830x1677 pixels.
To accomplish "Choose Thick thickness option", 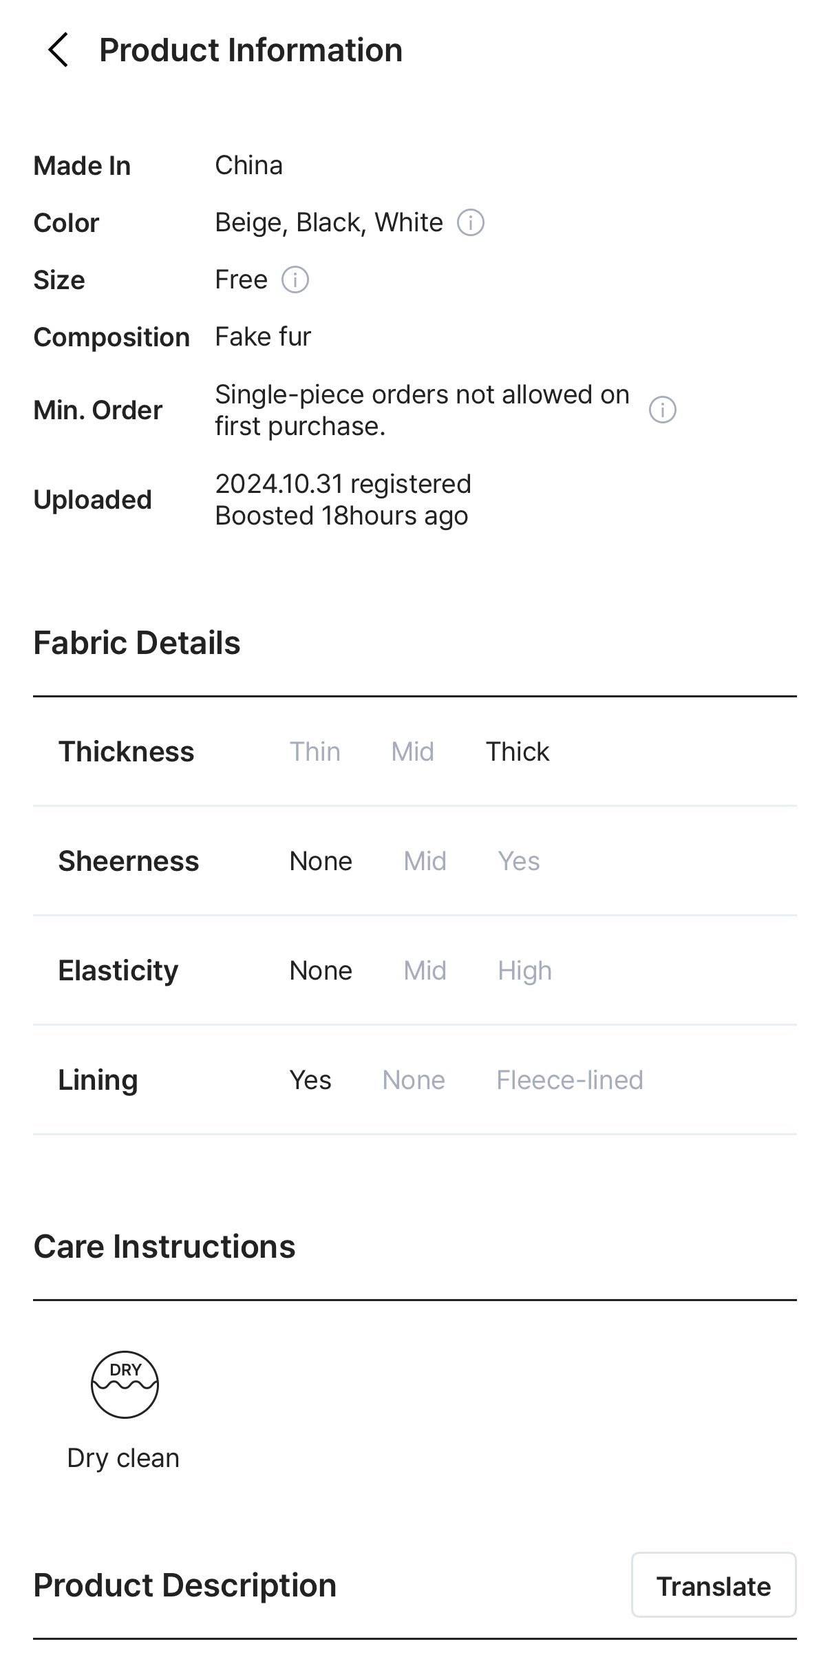I will [518, 752].
